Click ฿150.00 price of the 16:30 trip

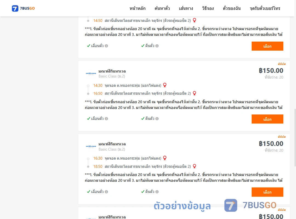coord(271,143)
